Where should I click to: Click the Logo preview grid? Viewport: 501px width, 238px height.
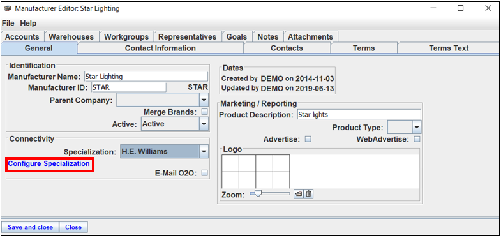coord(256,171)
